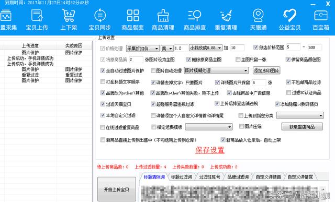Open the 商品裂变 grid icon
This screenshot has height=202, width=335.
132,20
